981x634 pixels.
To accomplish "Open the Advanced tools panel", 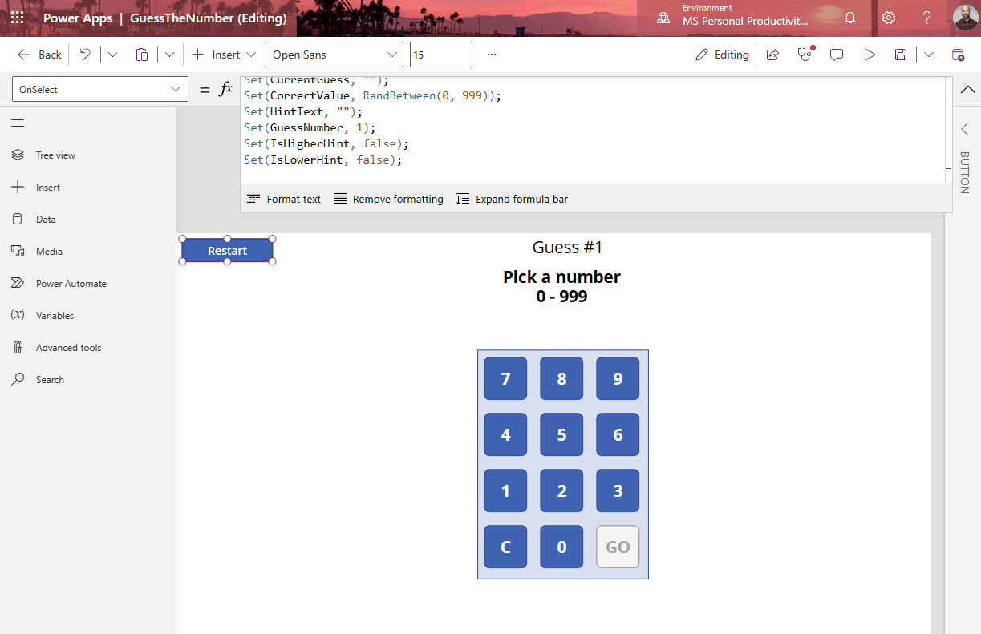I will [x=18, y=347].
